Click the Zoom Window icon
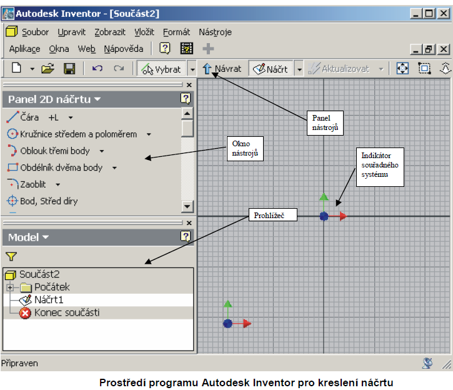This screenshot has width=453, height=390. click(x=424, y=69)
